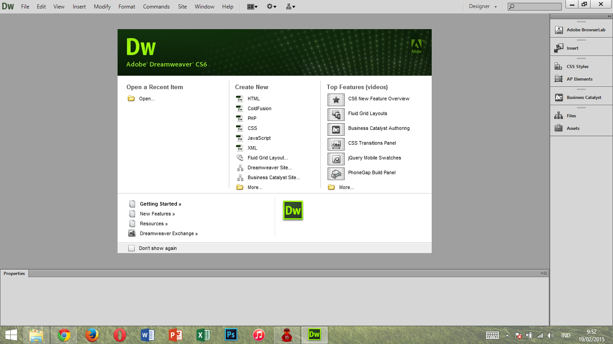Image resolution: width=613 pixels, height=344 pixels.
Task: Select the Properties panel tab
Action: (14, 273)
